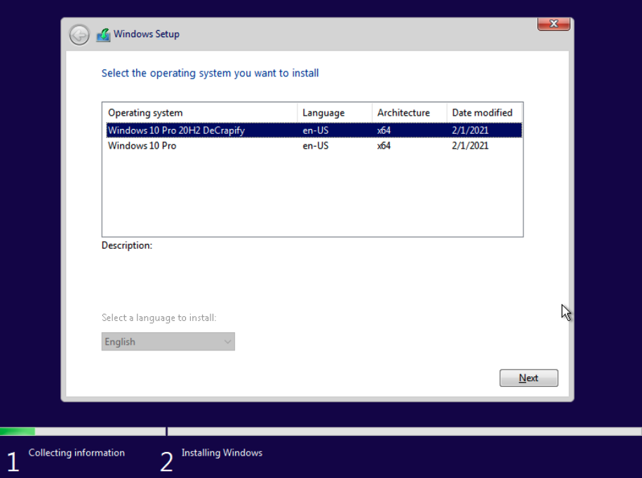The image size is (642, 478).
Task: Click the Date modified column header
Action: [484, 113]
